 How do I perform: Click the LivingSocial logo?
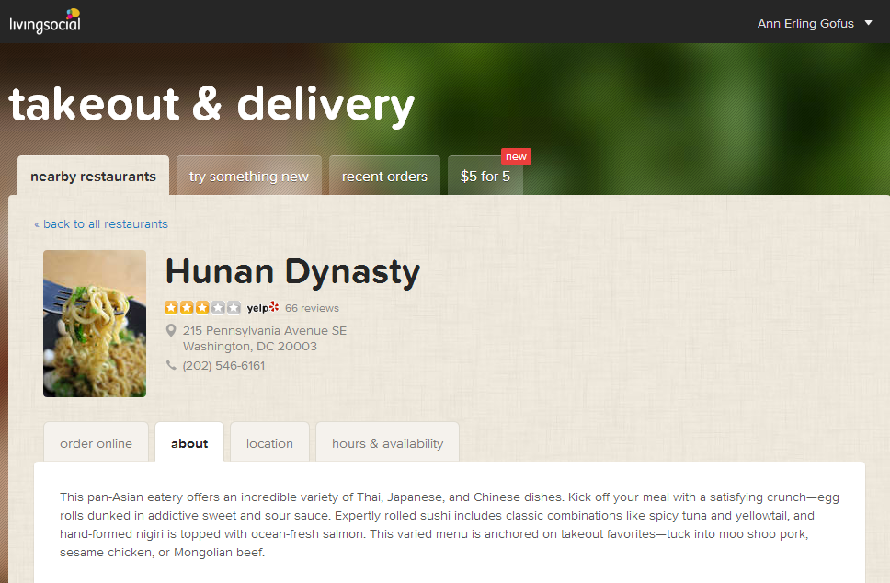pos(45,20)
